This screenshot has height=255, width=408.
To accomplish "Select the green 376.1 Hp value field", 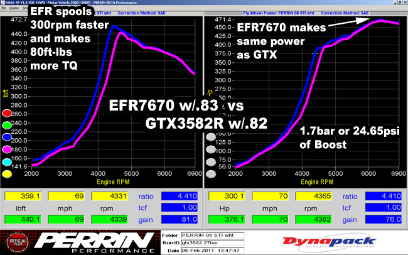I will click(x=227, y=219).
